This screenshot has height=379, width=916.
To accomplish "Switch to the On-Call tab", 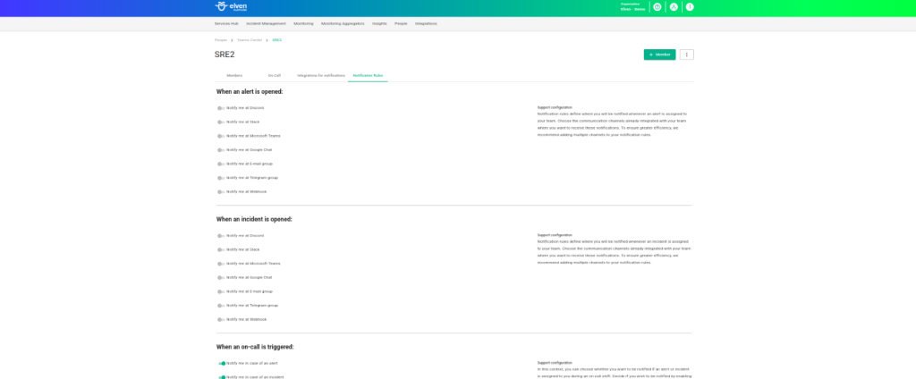I will coord(275,76).
